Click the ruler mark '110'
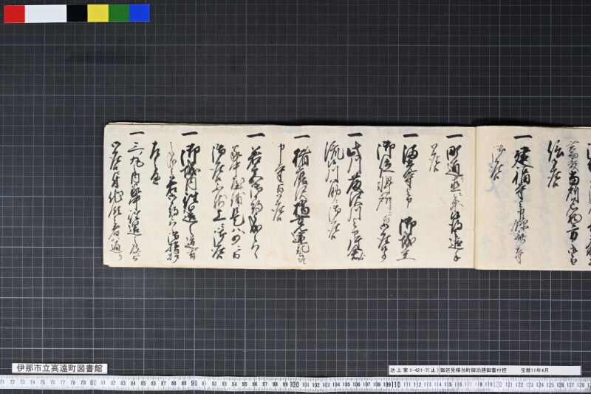 pyautogui.click(x=396, y=384)
